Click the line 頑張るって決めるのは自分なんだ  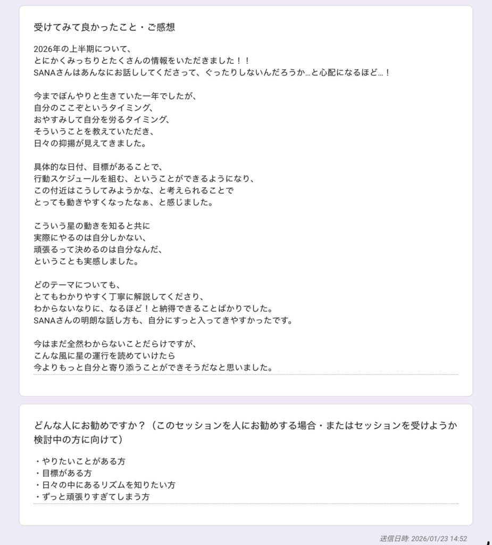[x=98, y=250]
